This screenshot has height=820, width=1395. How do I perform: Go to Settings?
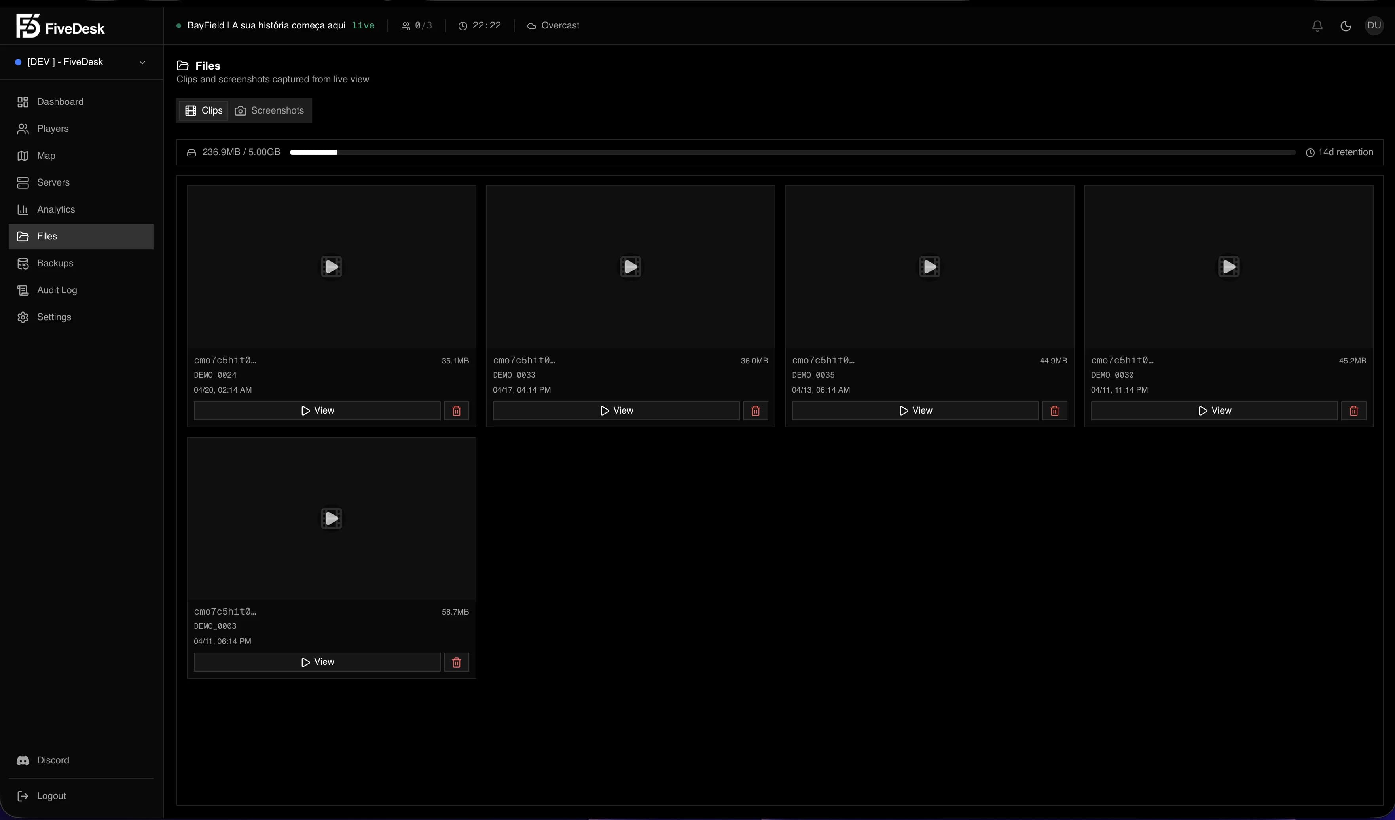(x=81, y=317)
